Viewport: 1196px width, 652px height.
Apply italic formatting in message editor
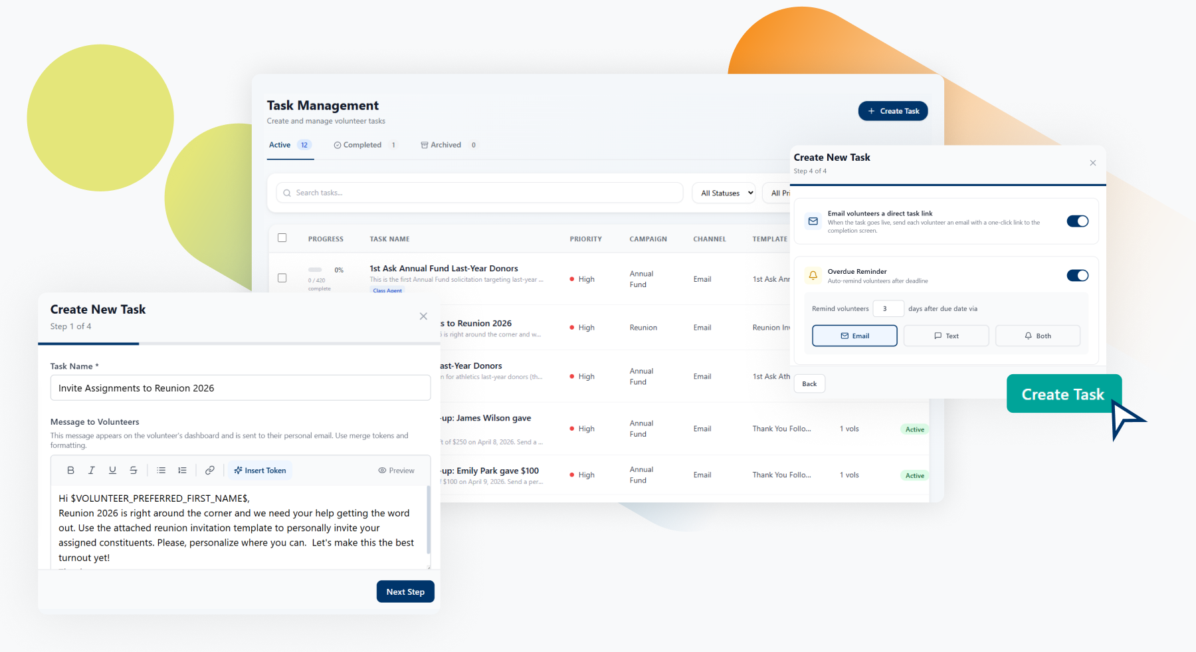point(91,470)
